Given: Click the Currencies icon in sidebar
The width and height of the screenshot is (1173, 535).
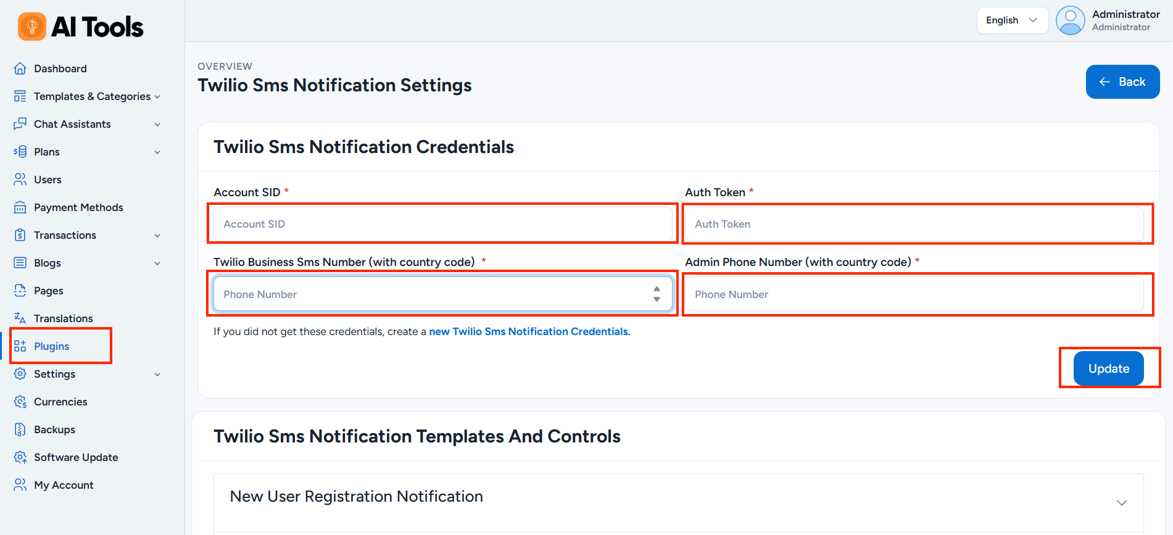Looking at the screenshot, I should click(20, 402).
